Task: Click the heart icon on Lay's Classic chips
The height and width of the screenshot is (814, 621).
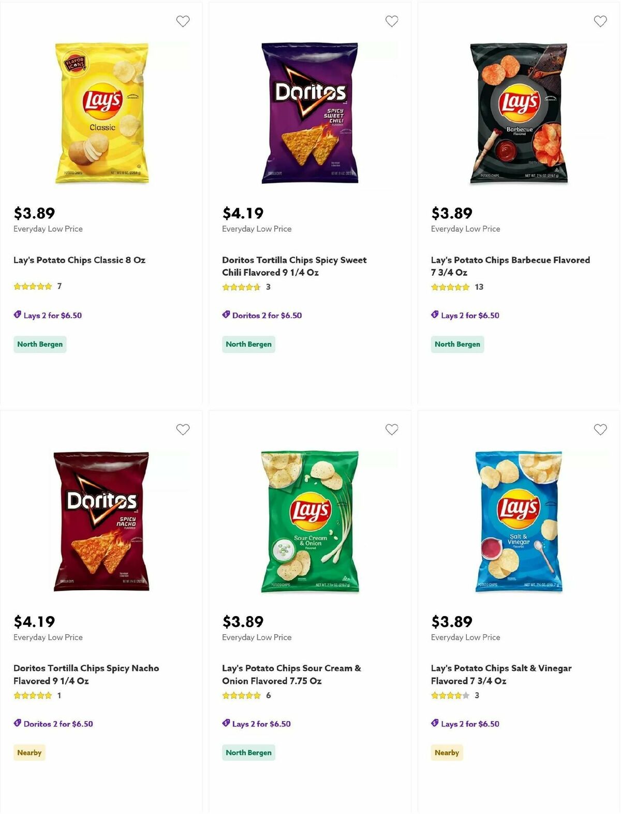Action: click(183, 21)
